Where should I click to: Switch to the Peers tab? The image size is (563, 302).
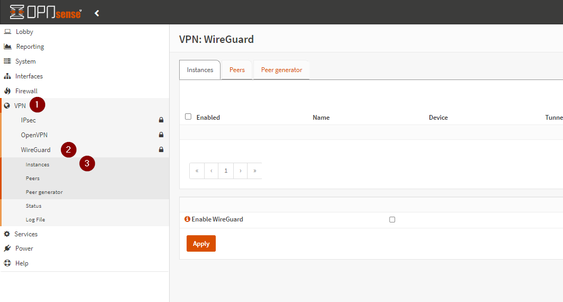pos(237,70)
